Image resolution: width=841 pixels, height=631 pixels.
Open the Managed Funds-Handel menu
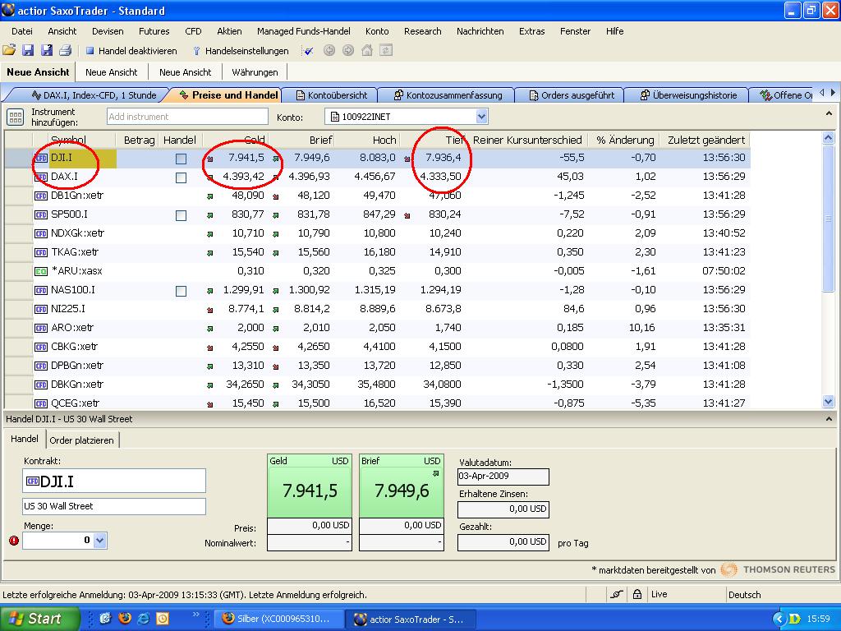(x=304, y=31)
